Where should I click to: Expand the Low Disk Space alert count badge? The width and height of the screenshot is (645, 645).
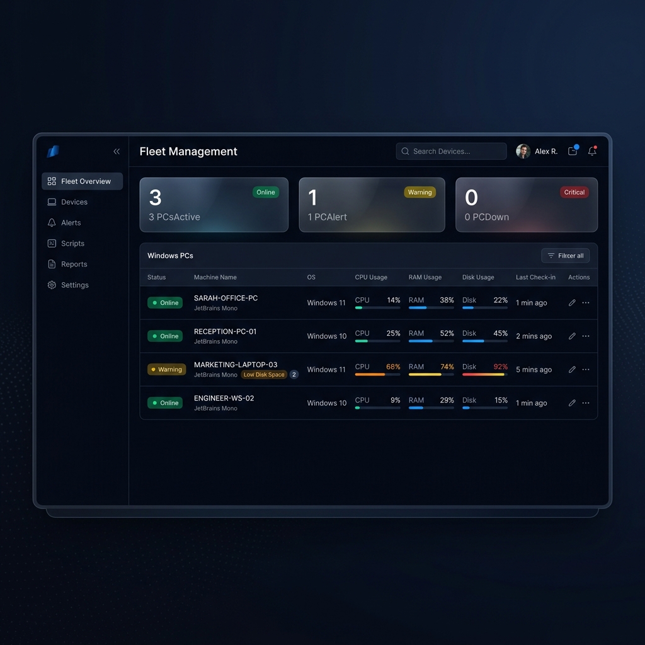tap(294, 374)
